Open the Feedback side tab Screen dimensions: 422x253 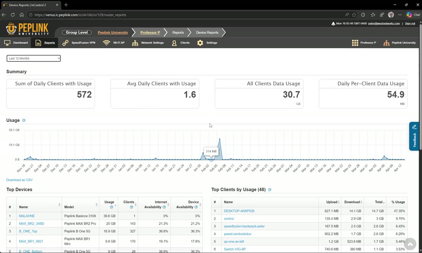(x=414, y=136)
